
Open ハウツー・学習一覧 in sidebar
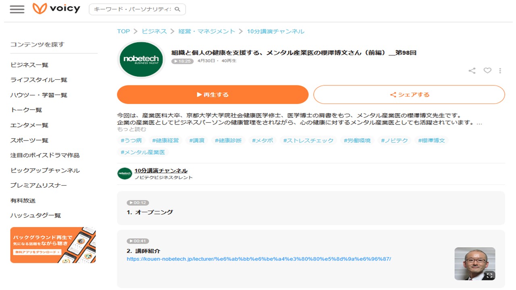(x=39, y=95)
